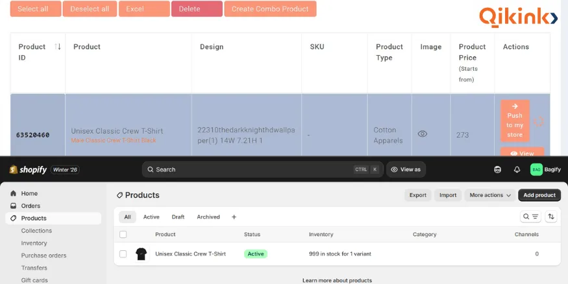Screen dimensions: 568x284
Task: Push product 63520460 to my store
Action: coord(515,121)
